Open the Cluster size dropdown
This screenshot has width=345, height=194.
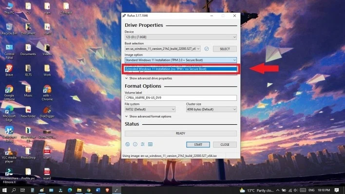click(211, 109)
